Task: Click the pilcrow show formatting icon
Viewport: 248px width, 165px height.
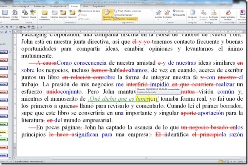Action: [7, 27]
